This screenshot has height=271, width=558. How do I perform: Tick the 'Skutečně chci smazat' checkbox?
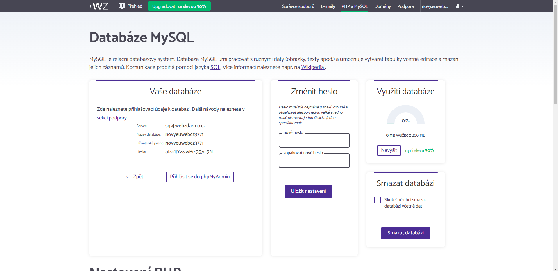pos(378,200)
